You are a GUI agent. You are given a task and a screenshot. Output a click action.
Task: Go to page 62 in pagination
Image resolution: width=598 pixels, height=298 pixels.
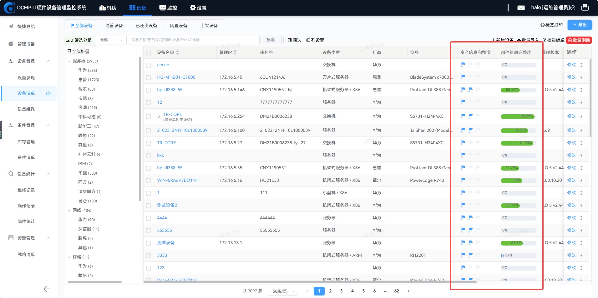[x=397, y=291]
